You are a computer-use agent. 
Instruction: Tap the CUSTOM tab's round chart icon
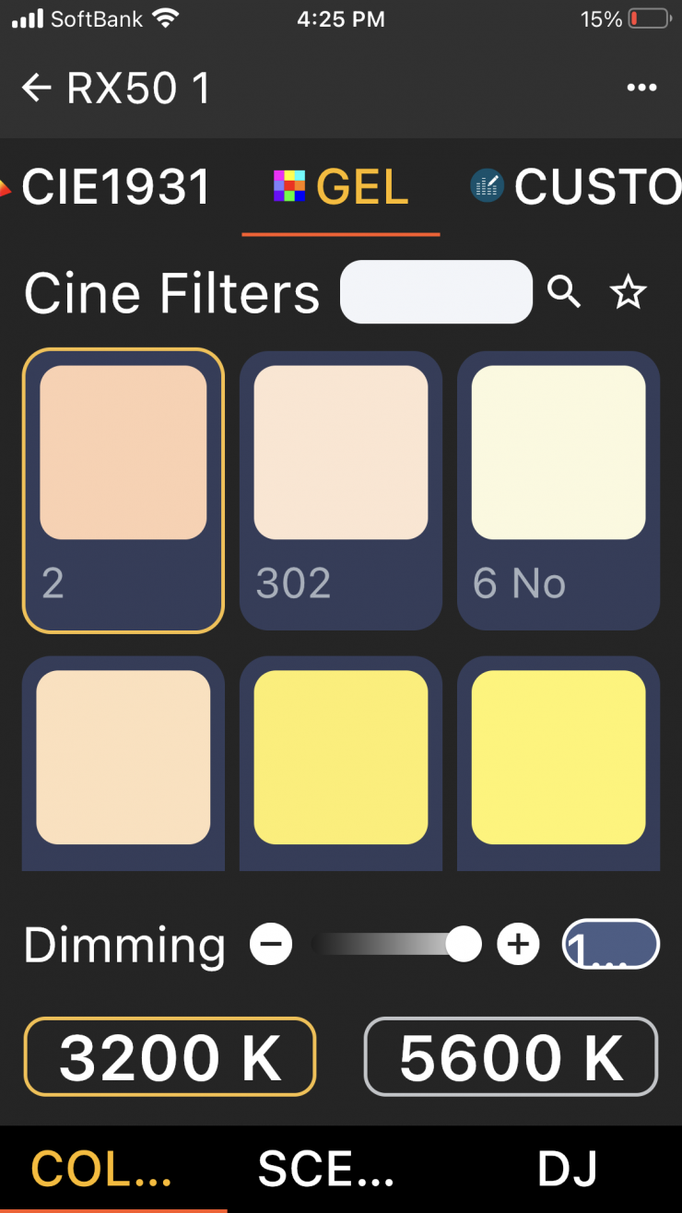coord(487,186)
